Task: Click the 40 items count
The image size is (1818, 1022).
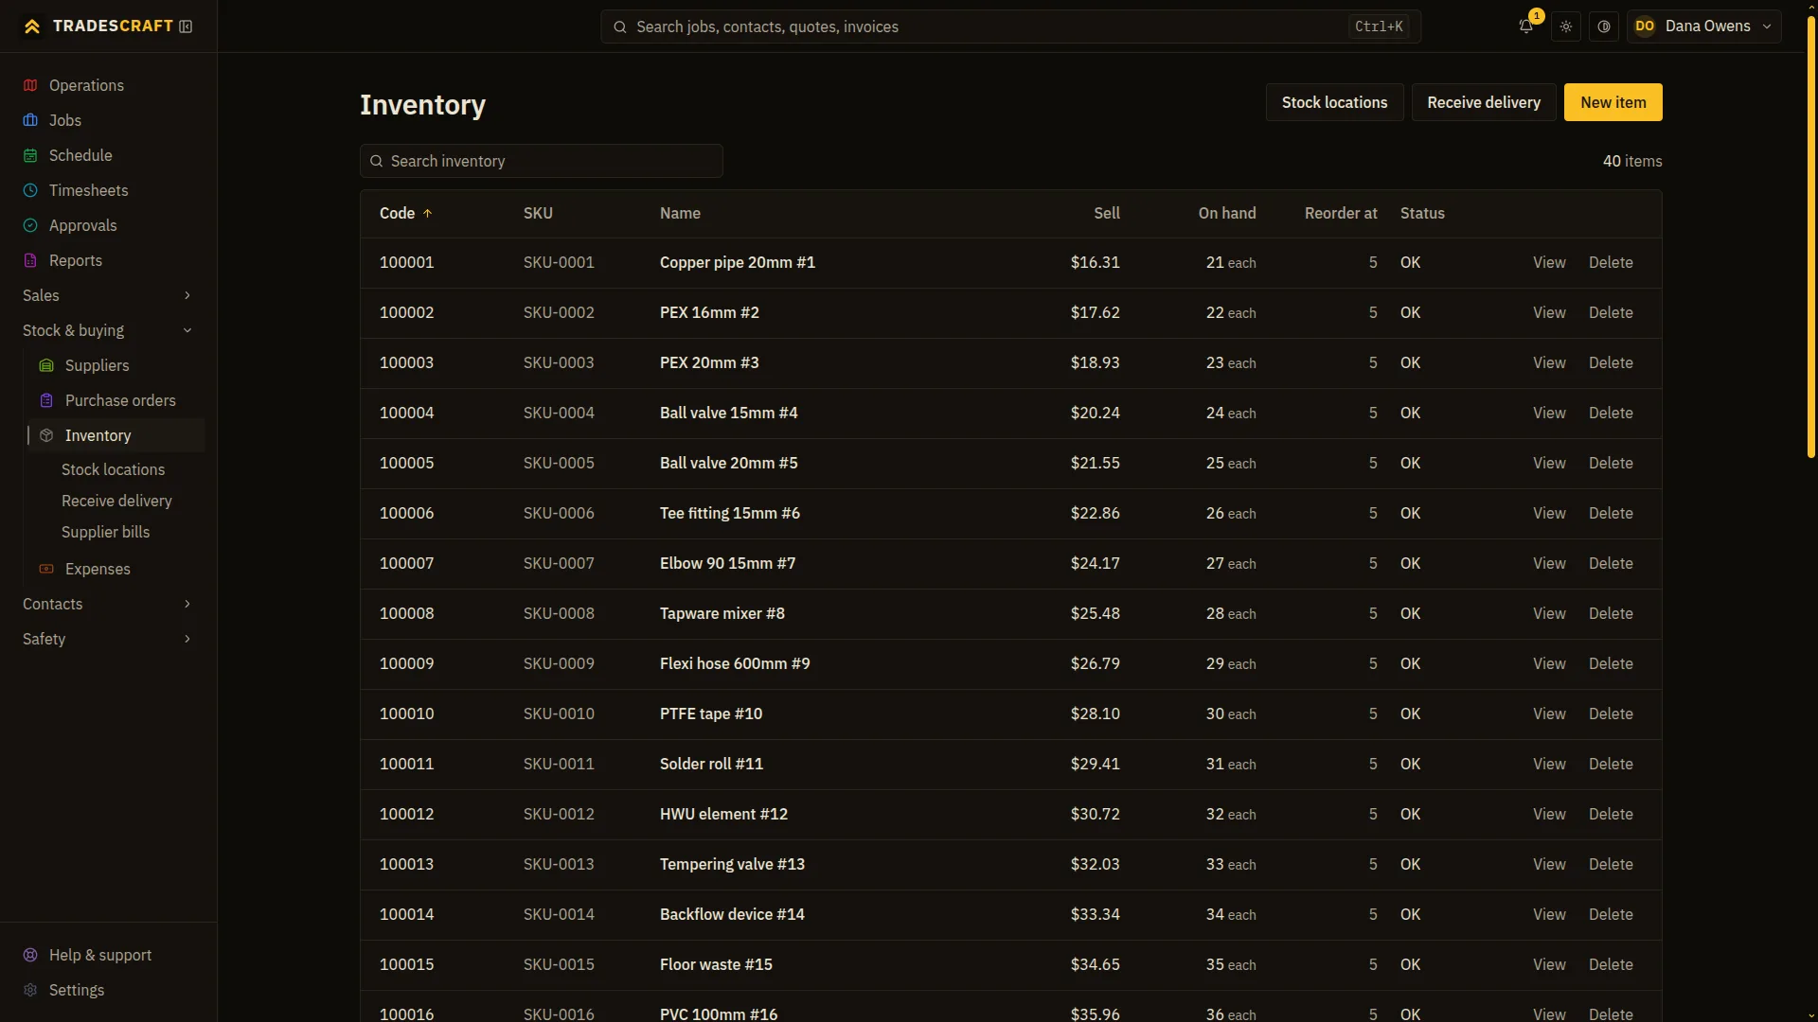Action: 1631,161
